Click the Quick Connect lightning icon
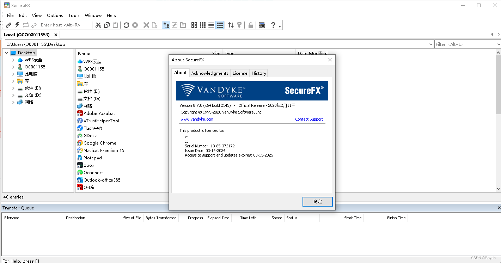The width and height of the screenshot is (501, 263). click(x=17, y=25)
